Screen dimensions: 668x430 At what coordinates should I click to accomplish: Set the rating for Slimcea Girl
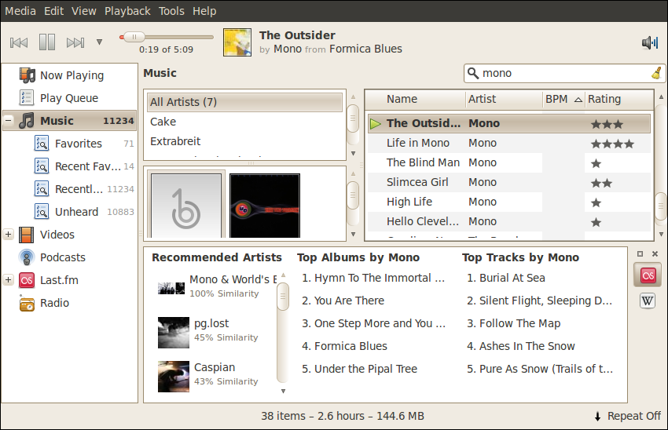point(601,184)
